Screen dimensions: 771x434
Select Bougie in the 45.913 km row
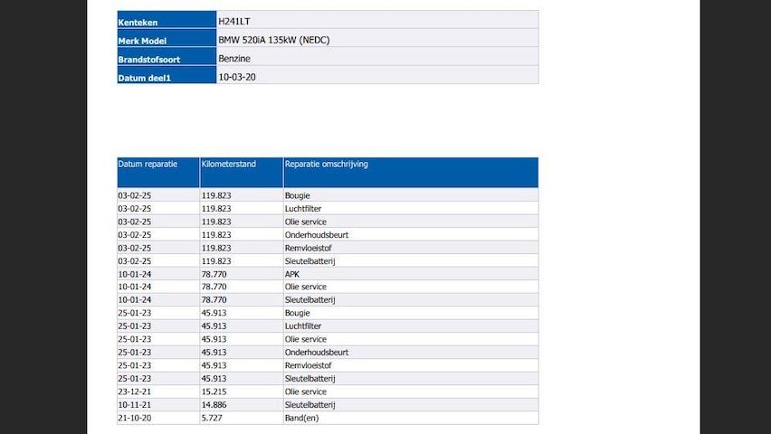(x=298, y=313)
